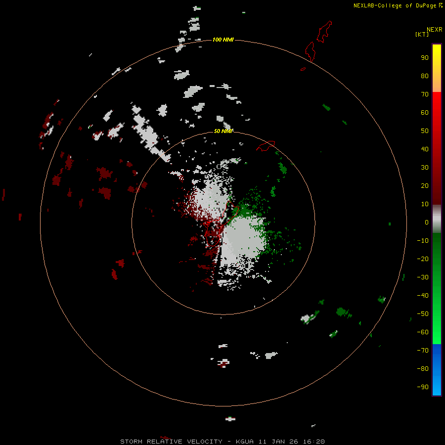Click the -70 scale value
This screenshot has height=445, width=445.
coord(423,350)
